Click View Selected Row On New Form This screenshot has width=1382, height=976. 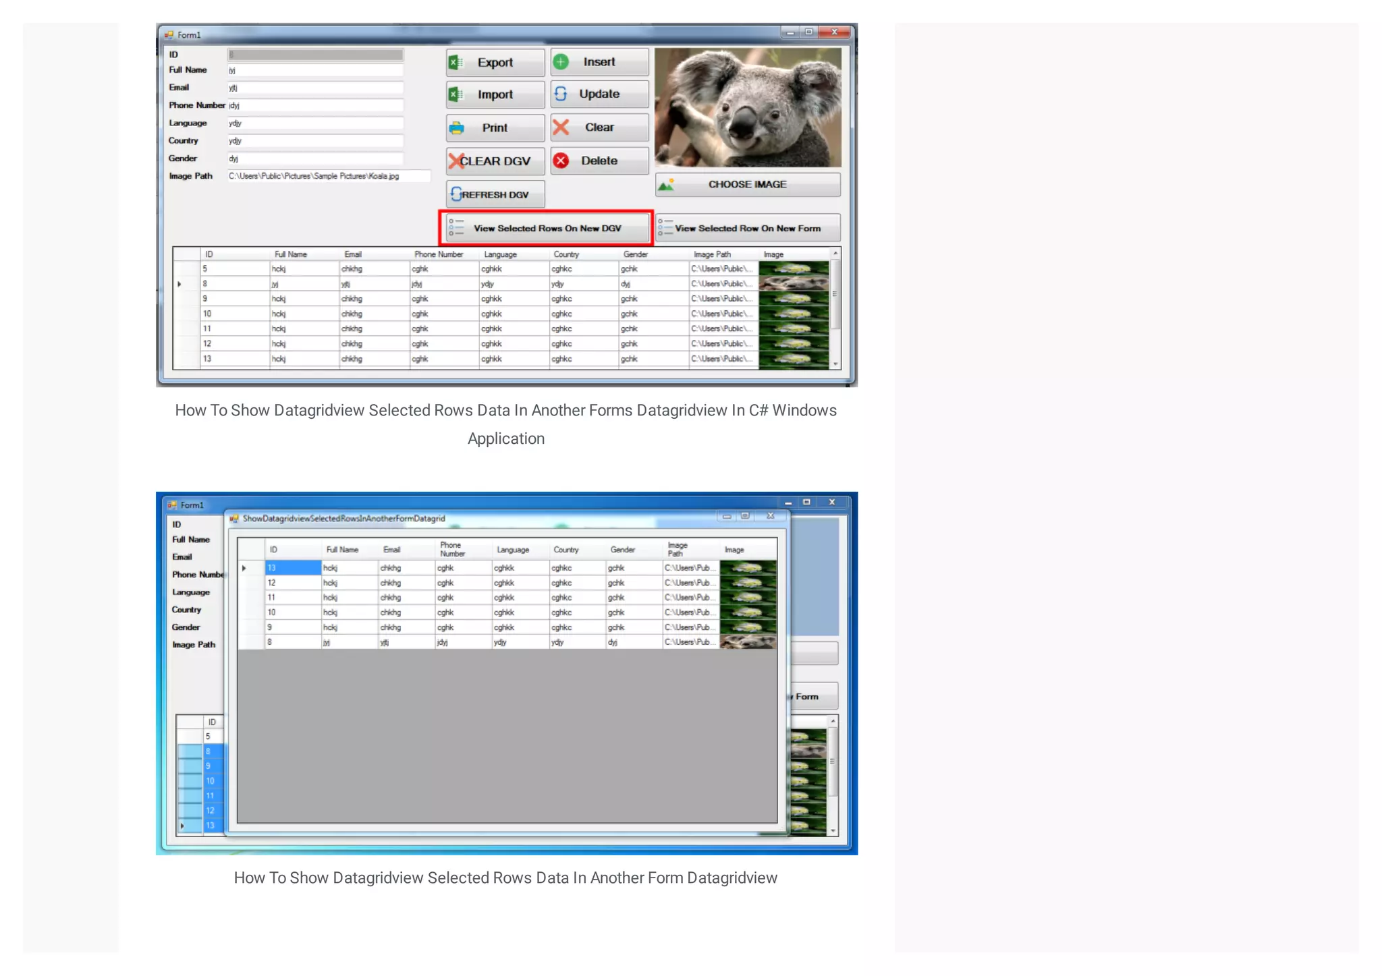(748, 228)
